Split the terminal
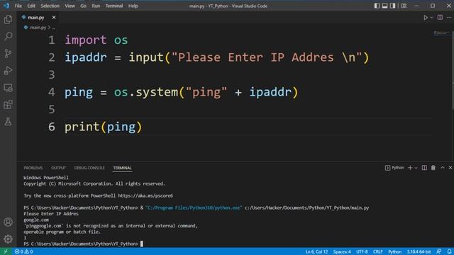 click(x=424, y=168)
